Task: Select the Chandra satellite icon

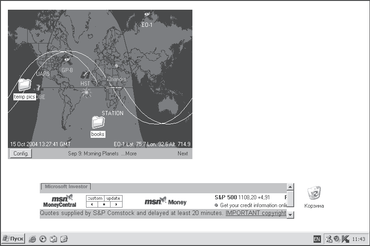Action: tap(117, 68)
